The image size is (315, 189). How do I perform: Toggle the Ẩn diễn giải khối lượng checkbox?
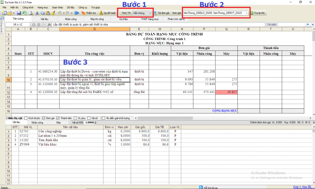104,118
